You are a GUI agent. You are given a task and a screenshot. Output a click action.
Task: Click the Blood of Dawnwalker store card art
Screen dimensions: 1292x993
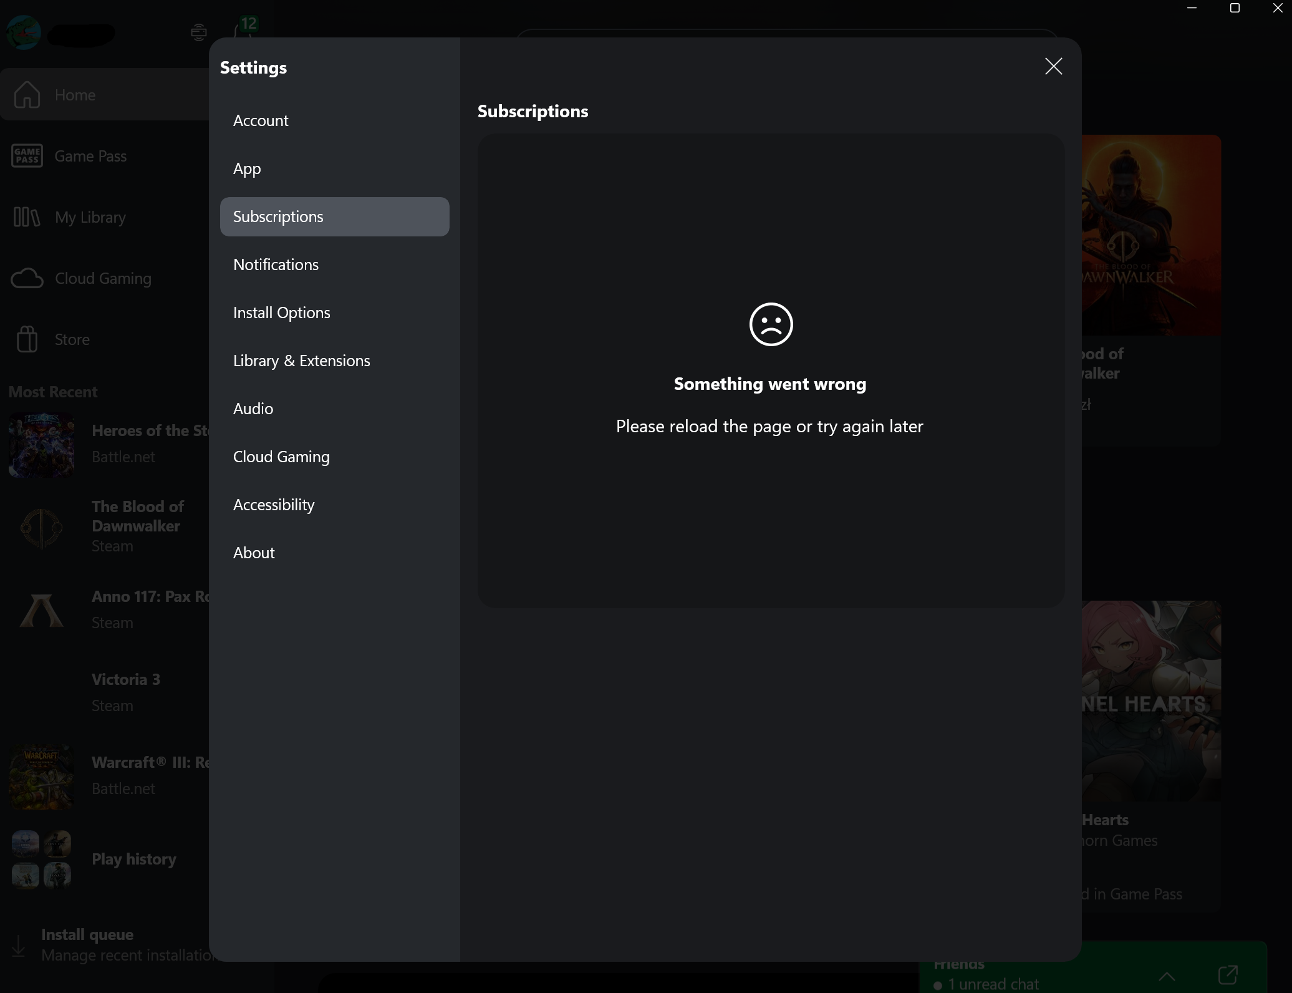pyautogui.click(x=1151, y=235)
